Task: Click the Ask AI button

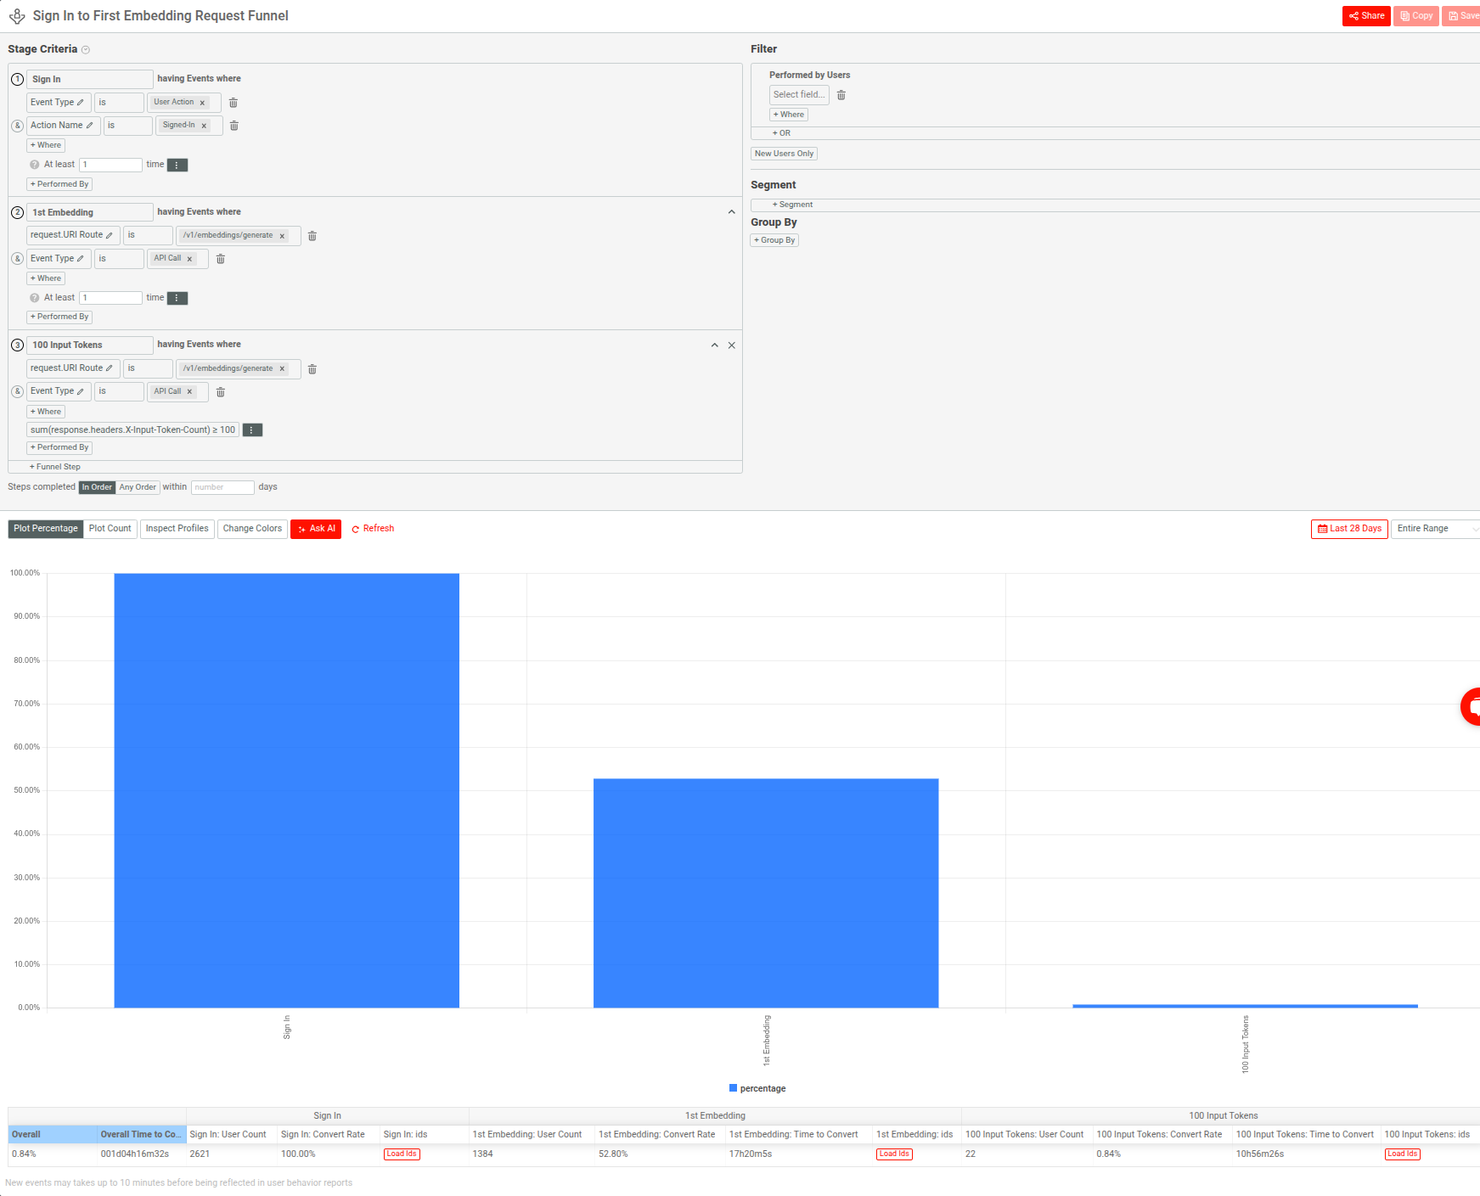Action: [x=315, y=528]
